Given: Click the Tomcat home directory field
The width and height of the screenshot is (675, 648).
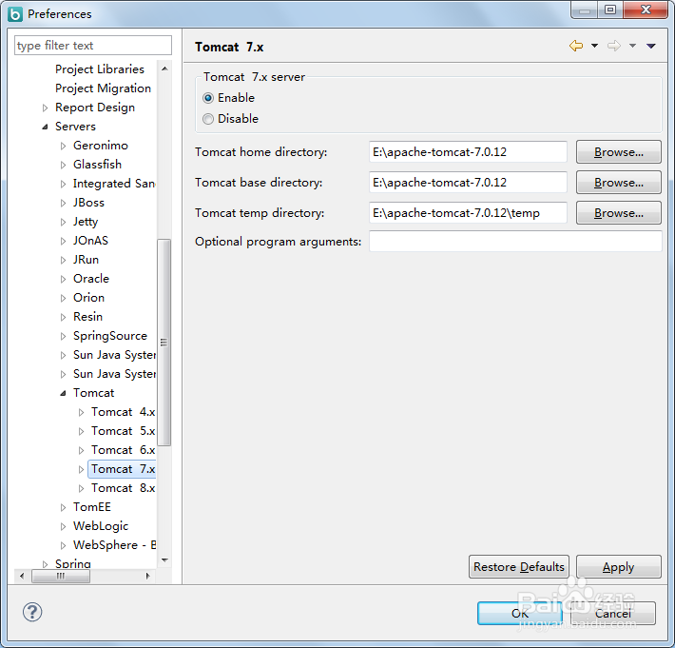Looking at the screenshot, I should (x=468, y=151).
